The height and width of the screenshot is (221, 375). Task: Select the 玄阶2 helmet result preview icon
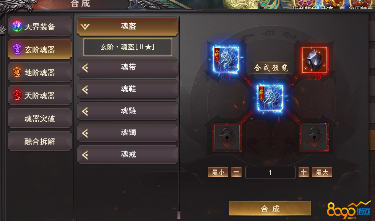tap(270, 98)
